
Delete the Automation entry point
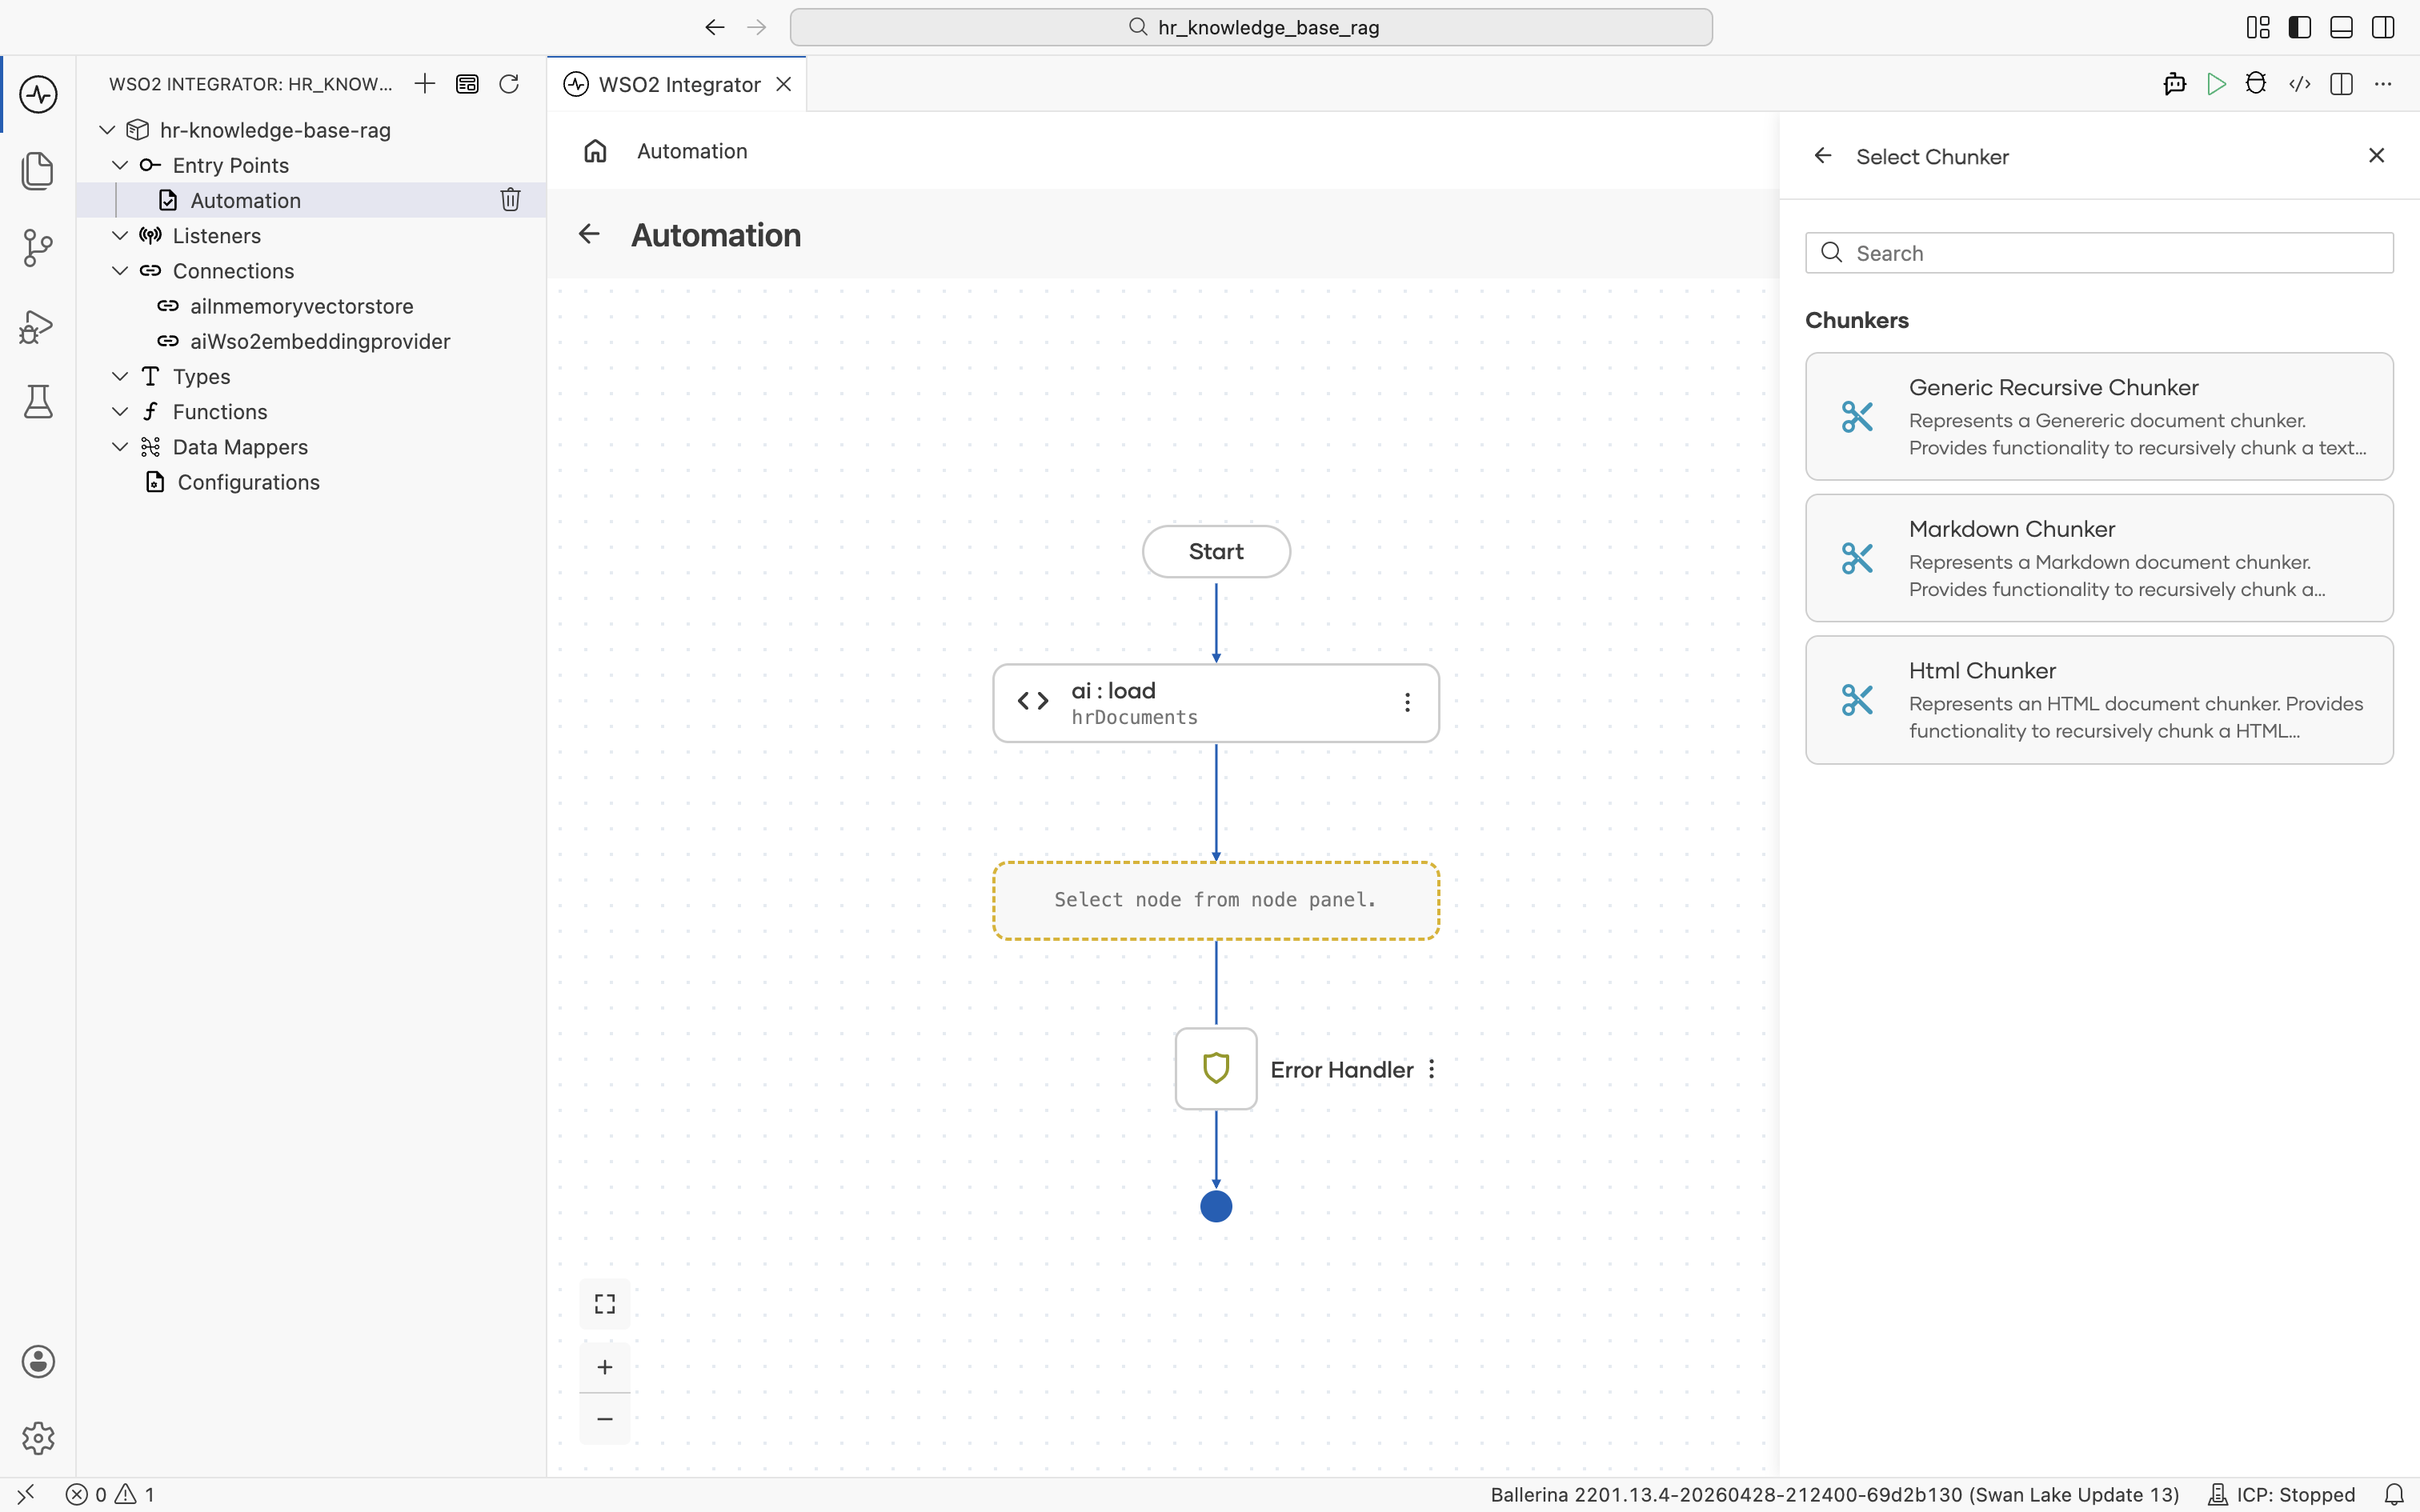pyautogui.click(x=510, y=200)
